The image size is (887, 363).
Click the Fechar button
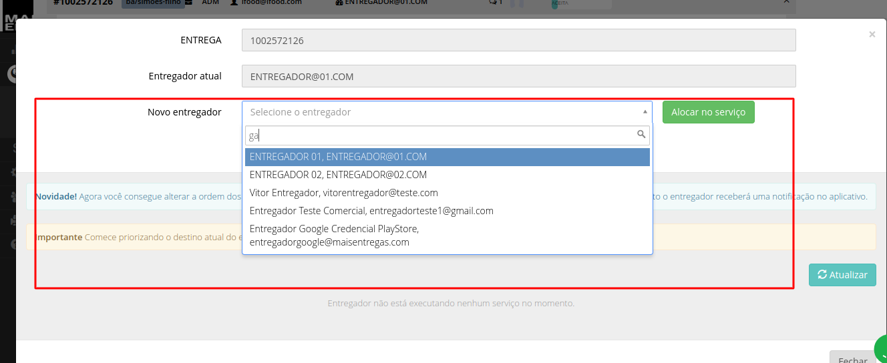click(852, 357)
